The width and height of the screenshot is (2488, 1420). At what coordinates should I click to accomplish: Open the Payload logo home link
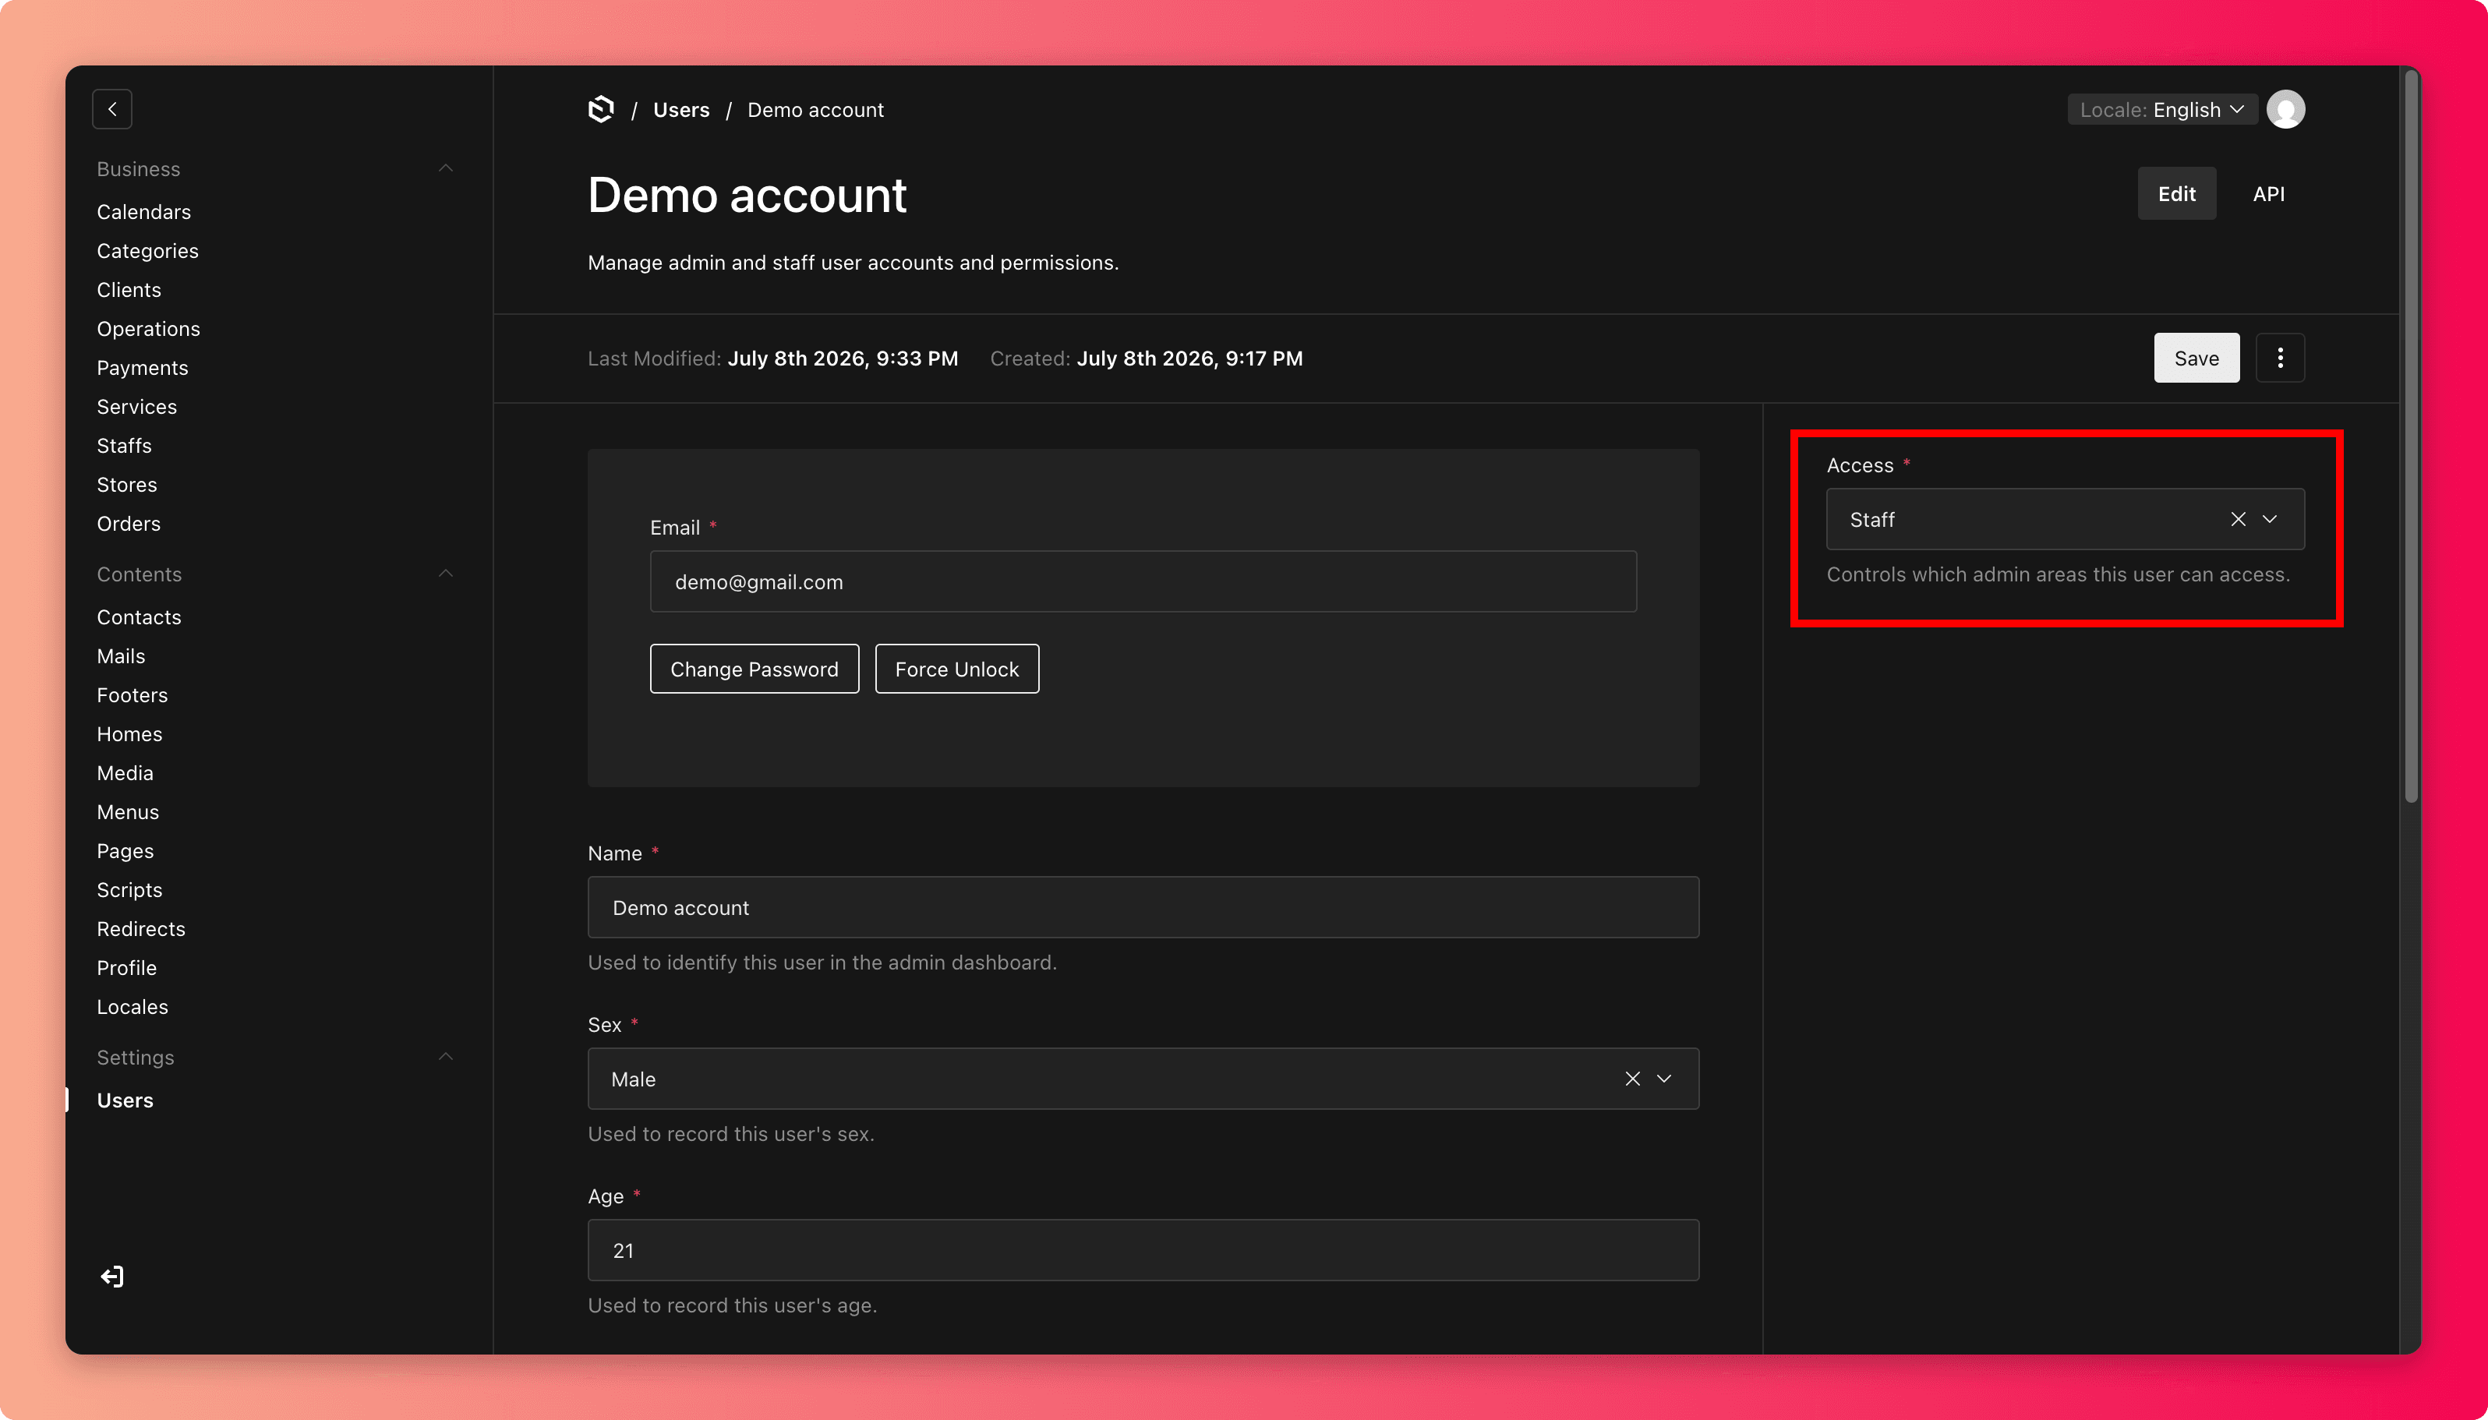click(602, 109)
